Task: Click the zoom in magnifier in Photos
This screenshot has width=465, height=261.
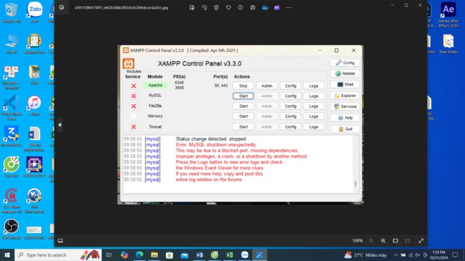Action: 383,241
